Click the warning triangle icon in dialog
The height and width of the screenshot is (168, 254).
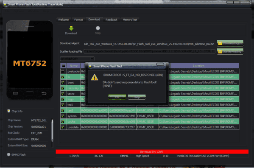pyautogui.click(x=95, y=77)
